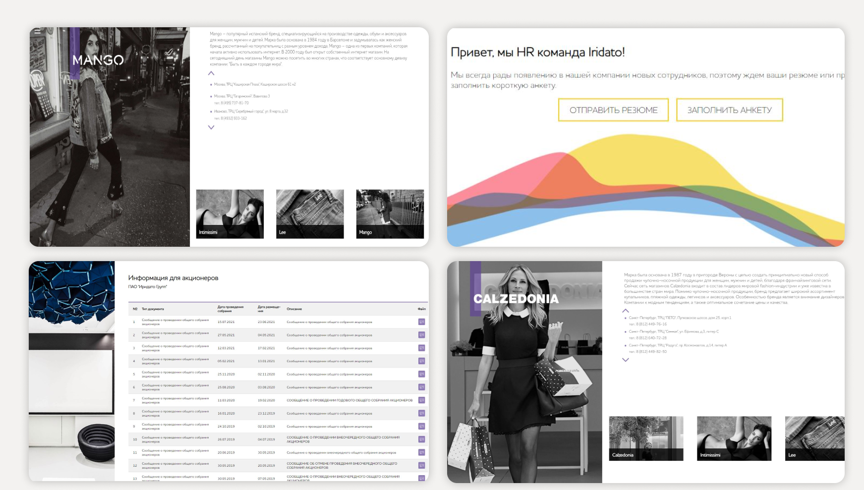Viewport: 864px width, 490px height.
Task: Open the Intimissimi thumbnail on the Mango page
Action: pyautogui.click(x=230, y=214)
